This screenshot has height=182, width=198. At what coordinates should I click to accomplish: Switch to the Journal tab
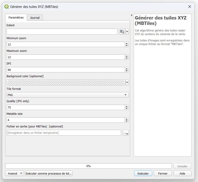[35, 18]
